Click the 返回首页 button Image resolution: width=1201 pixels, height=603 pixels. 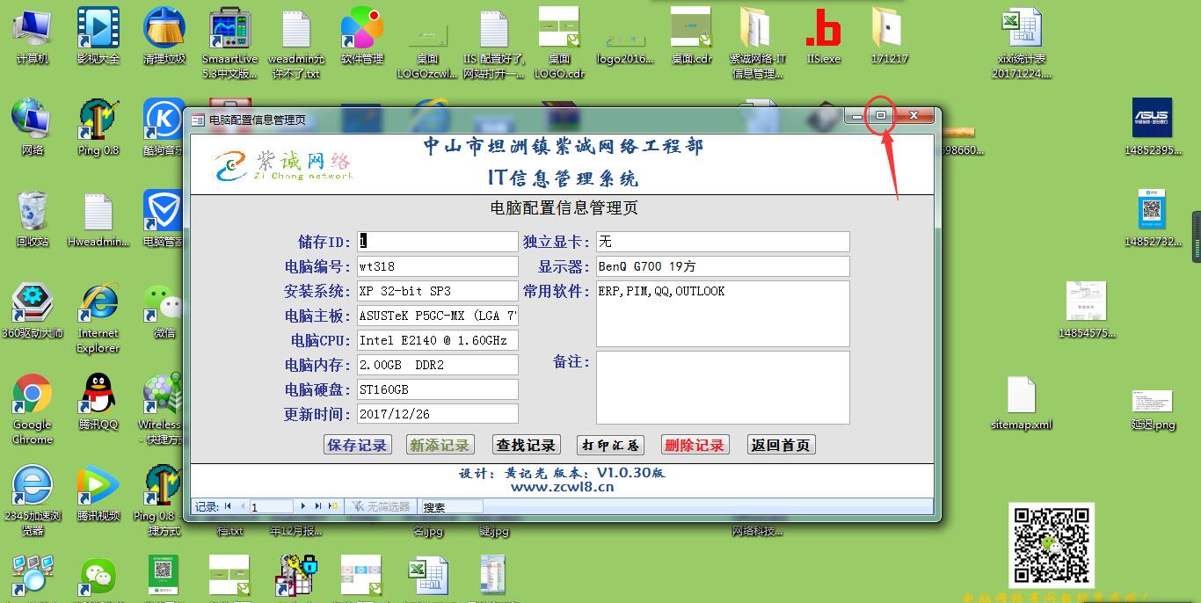(781, 445)
